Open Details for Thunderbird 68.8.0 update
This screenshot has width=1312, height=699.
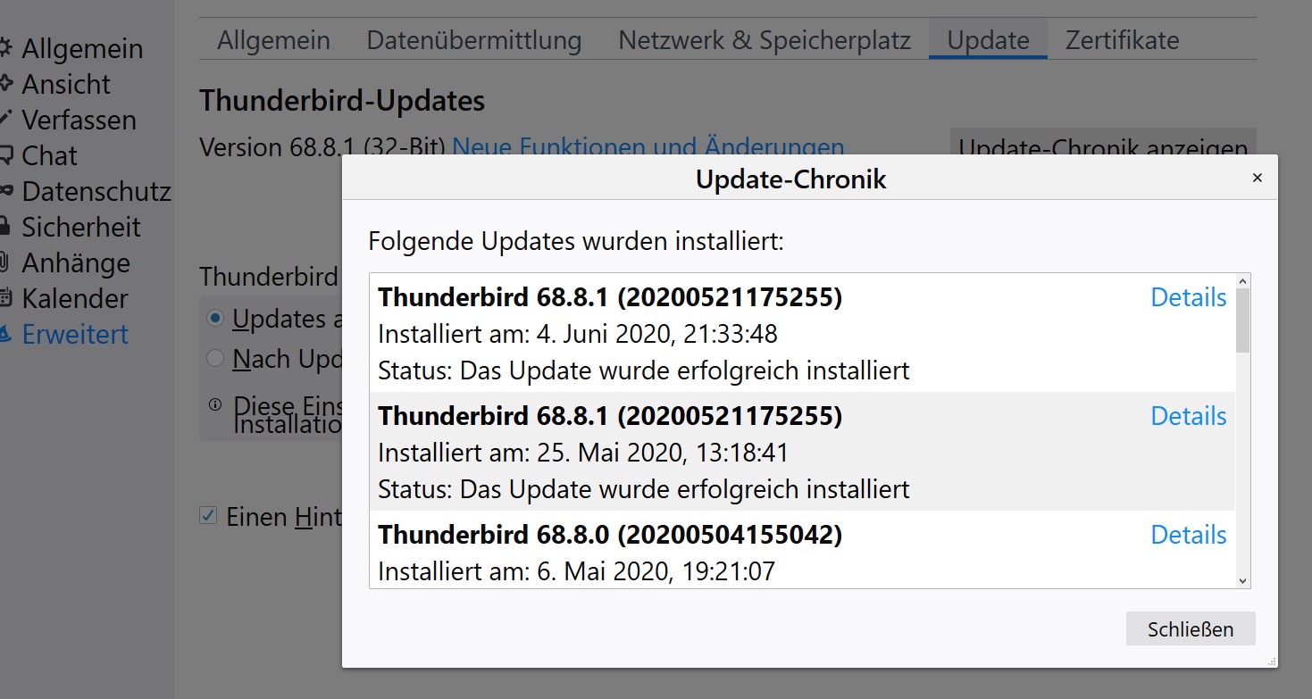1188,535
